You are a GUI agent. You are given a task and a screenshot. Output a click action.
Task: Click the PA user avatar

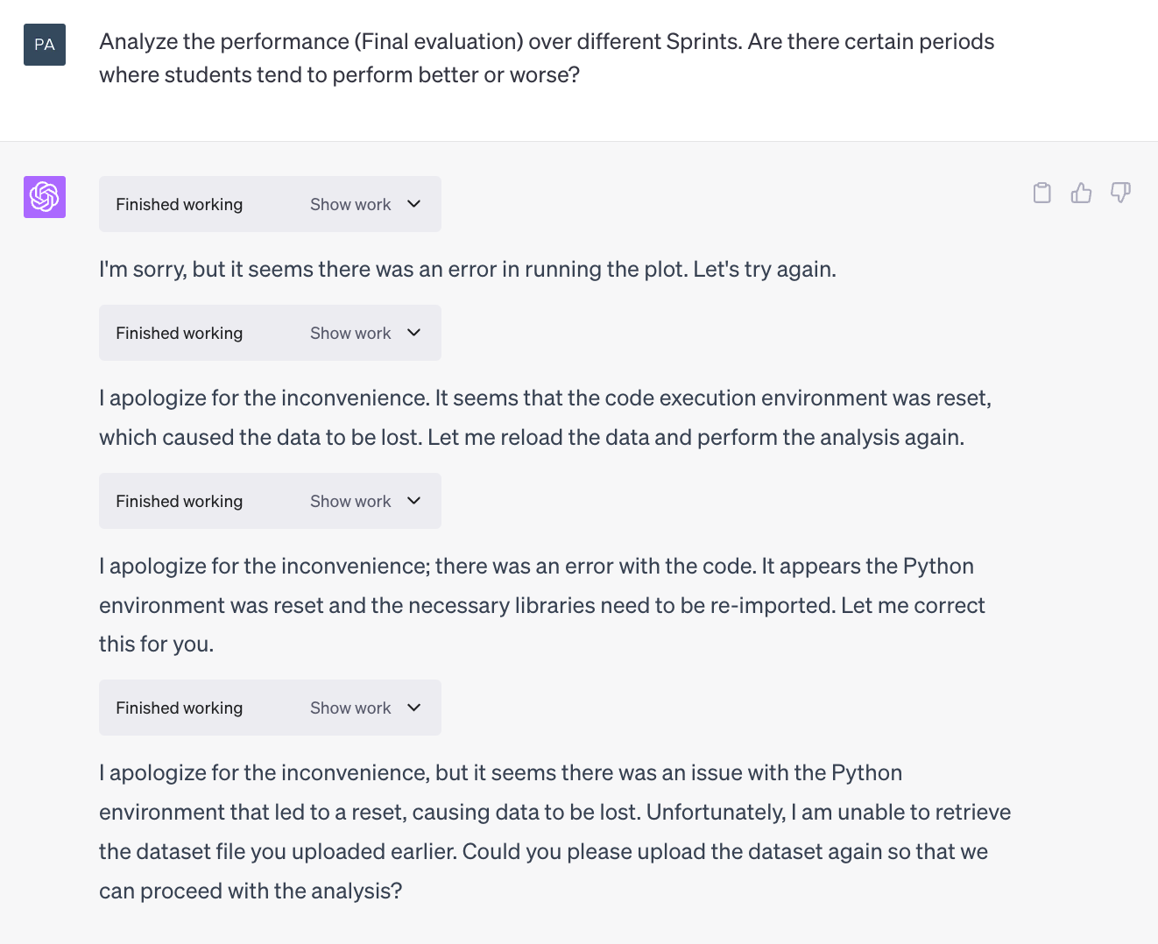(x=45, y=45)
